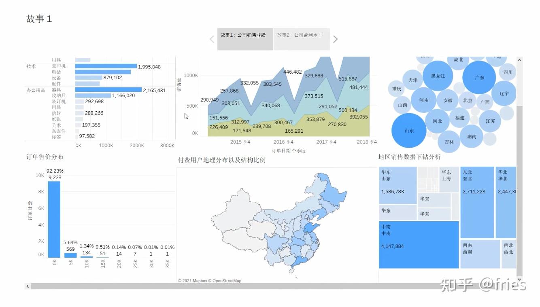
Task: Switch to the 故事2：公司盈利水平 tab
Action: tap(302, 39)
